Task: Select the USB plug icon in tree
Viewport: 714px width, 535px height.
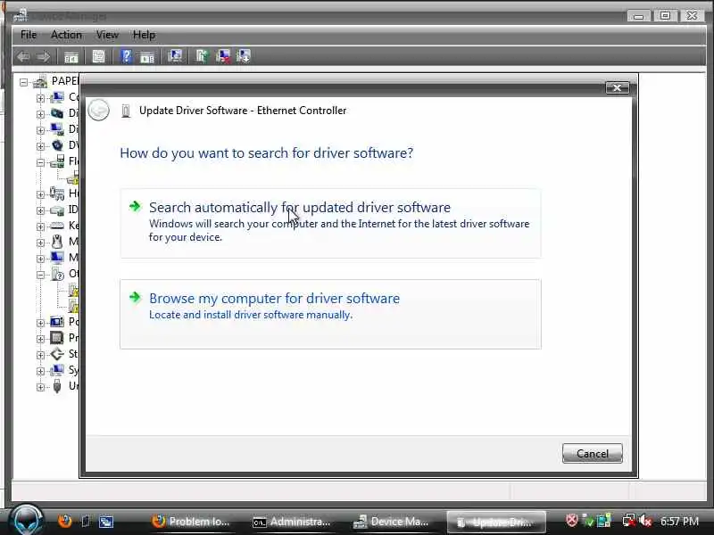Action: pyautogui.click(x=57, y=386)
